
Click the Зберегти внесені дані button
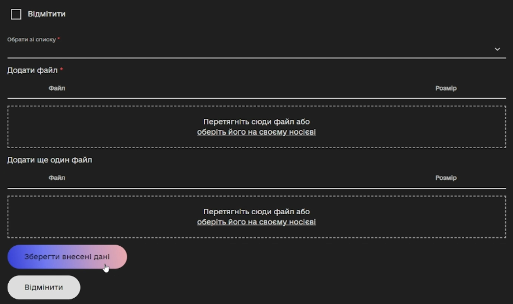click(x=67, y=257)
